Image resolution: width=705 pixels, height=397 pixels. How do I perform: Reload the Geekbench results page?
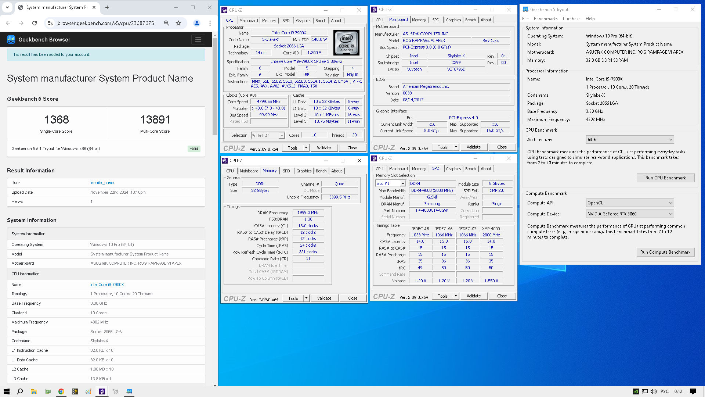(x=35, y=23)
